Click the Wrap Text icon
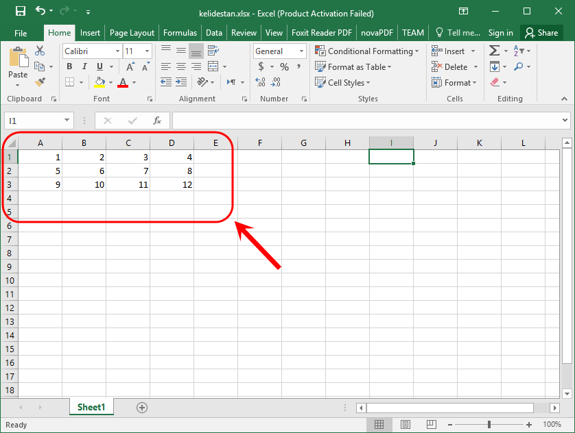Image resolution: width=575 pixels, height=433 pixels. coord(213,51)
